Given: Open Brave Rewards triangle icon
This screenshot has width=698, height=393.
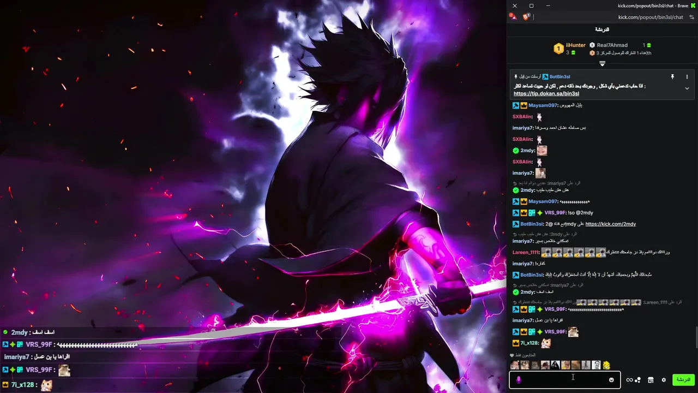Looking at the screenshot, I should click(x=513, y=17).
